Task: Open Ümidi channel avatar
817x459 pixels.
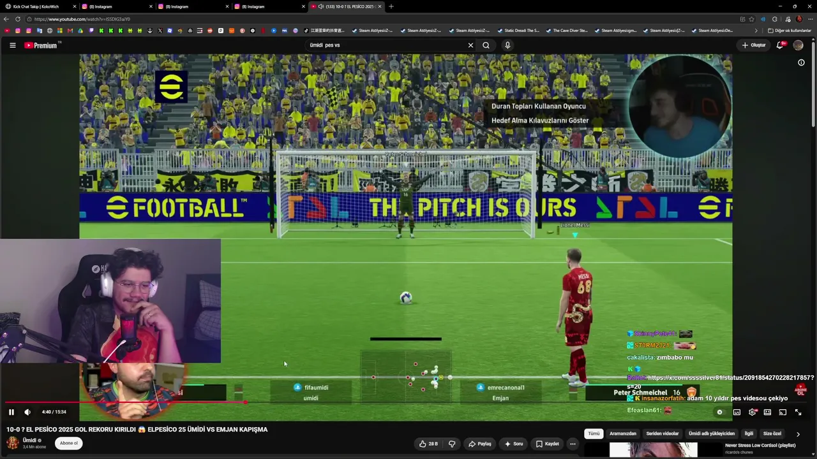Action: click(13, 443)
